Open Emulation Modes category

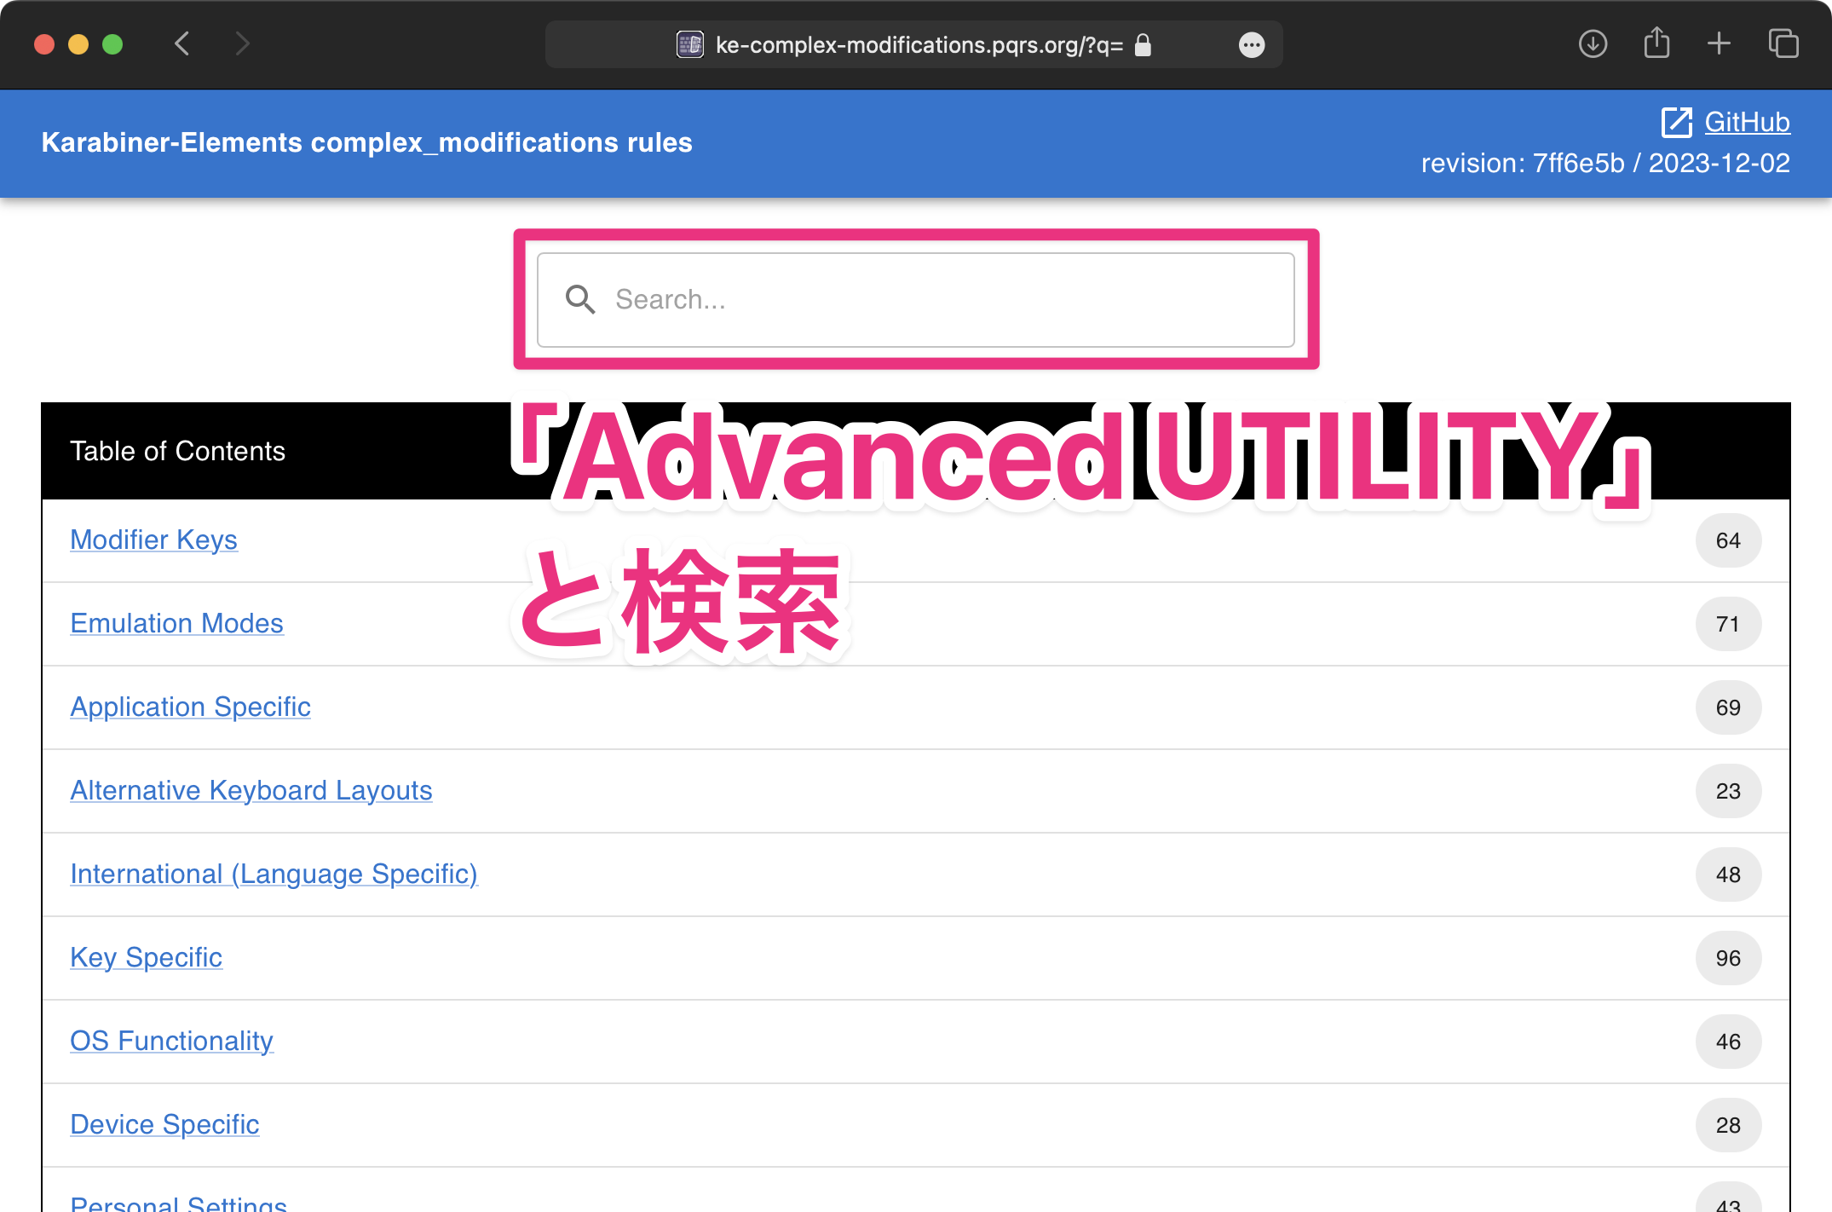176,623
